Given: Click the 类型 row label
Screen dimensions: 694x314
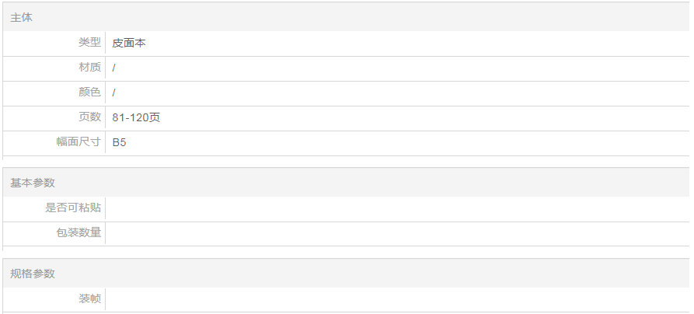Looking at the screenshot, I should 89,43.
